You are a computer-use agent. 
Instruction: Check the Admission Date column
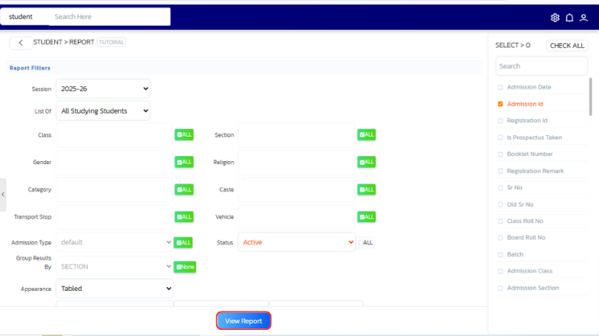[500, 87]
